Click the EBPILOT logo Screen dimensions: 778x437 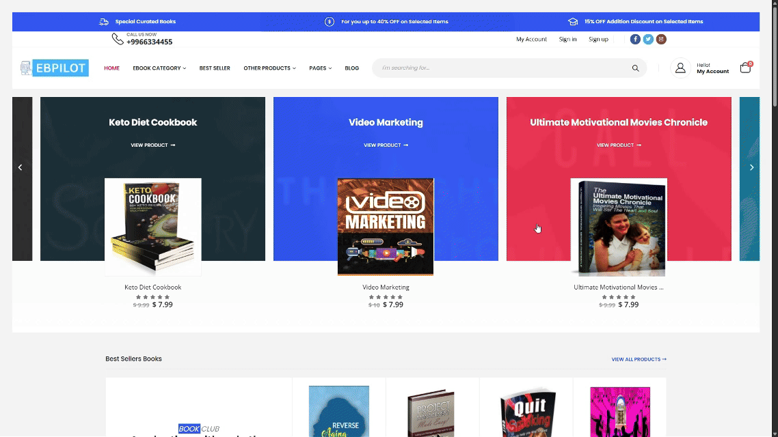pos(55,68)
